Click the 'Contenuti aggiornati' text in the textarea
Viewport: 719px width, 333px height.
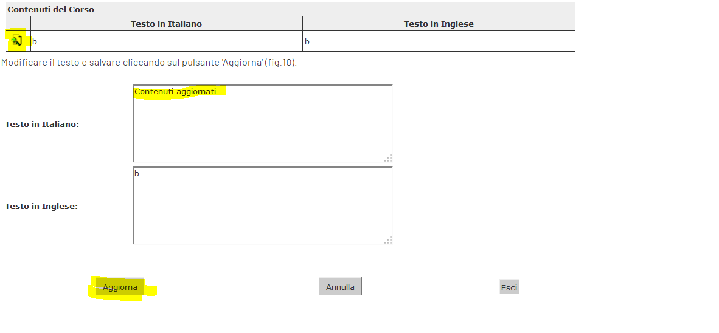coord(175,91)
